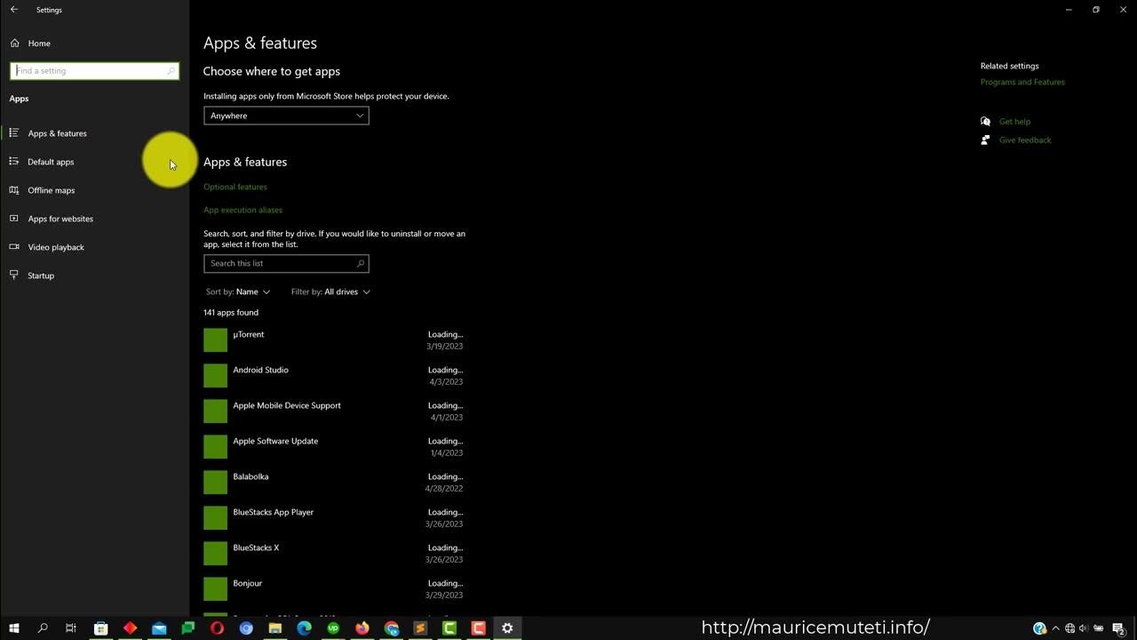Open the Get help link
Image resolution: width=1137 pixels, height=640 pixels.
(x=1014, y=122)
